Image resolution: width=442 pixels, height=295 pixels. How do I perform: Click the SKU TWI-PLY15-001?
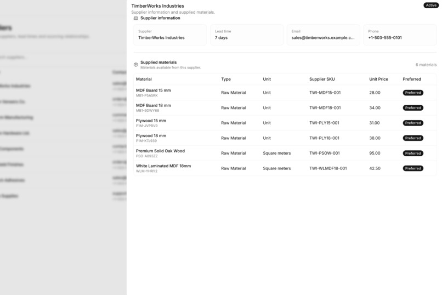(324, 123)
